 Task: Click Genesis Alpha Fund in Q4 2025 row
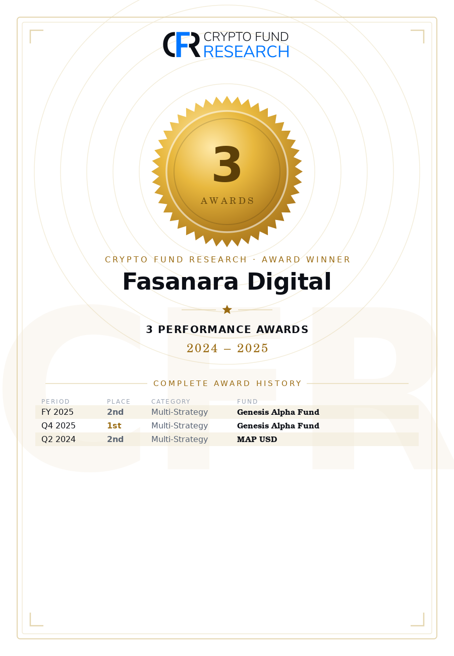(278, 426)
